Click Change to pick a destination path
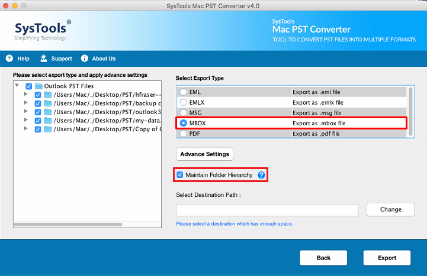Viewport: 427px width, 276px height. point(390,209)
